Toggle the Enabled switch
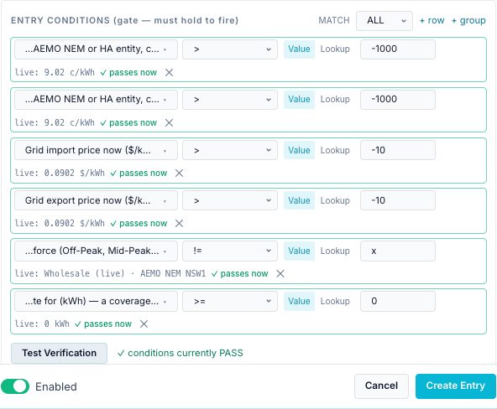 (x=15, y=386)
